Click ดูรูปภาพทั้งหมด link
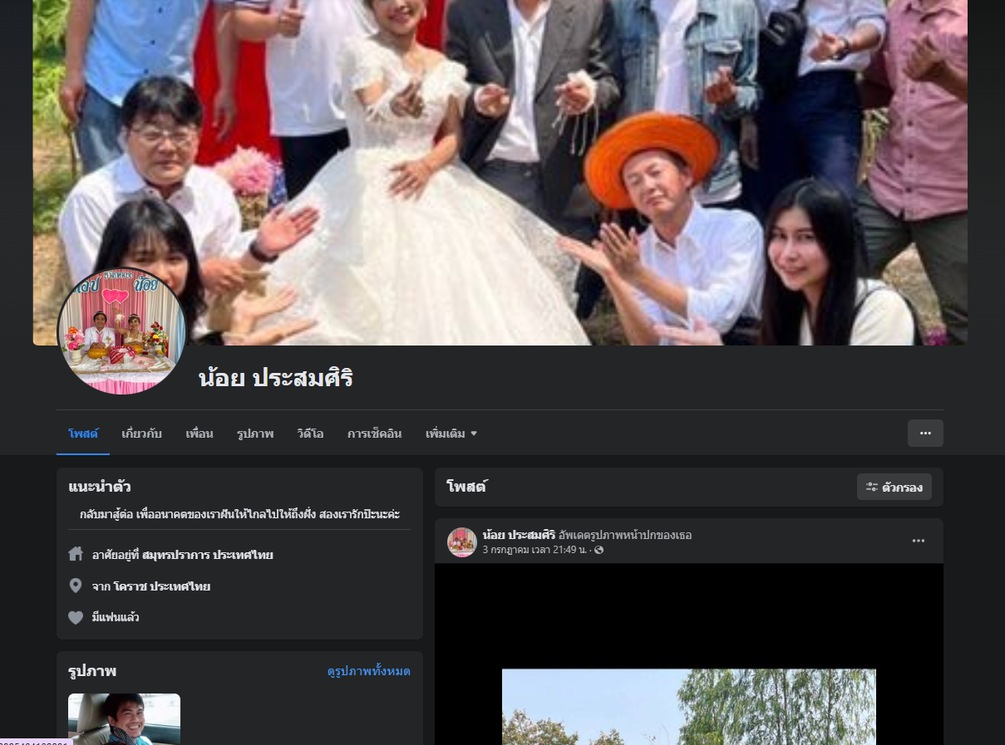 [x=369, y=671]
